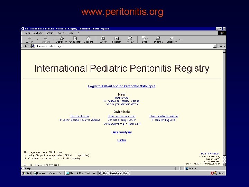Click the Quick help heading
This screenshot has width=249, height=187.
click(122, 112)
